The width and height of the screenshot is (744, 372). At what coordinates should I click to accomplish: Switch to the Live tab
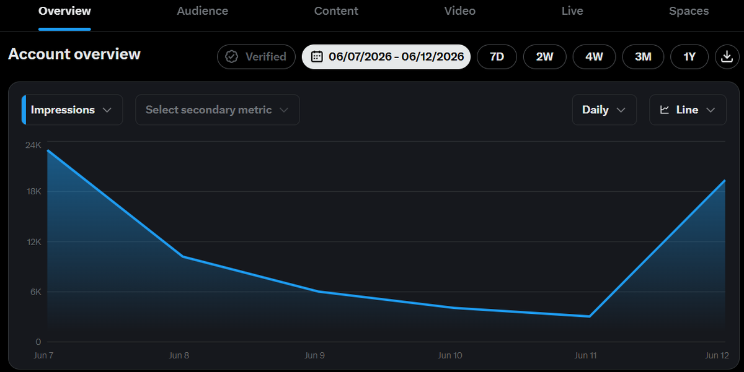tap(572, 11)
